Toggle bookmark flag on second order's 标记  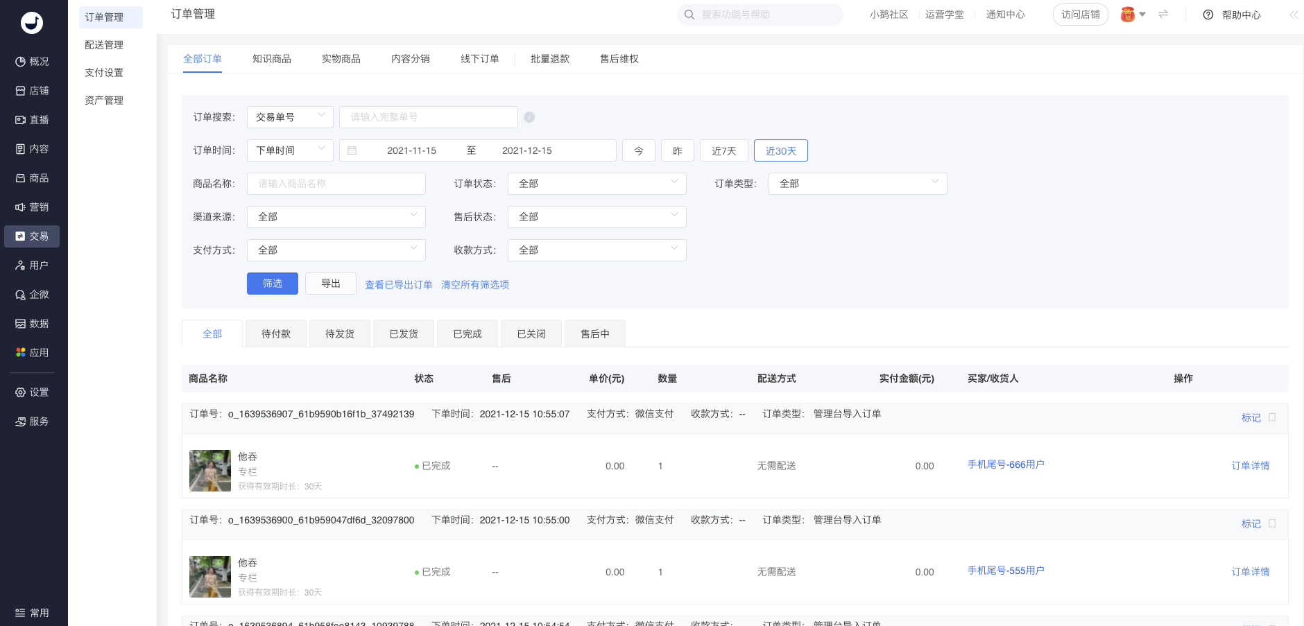pos(1272,523)
